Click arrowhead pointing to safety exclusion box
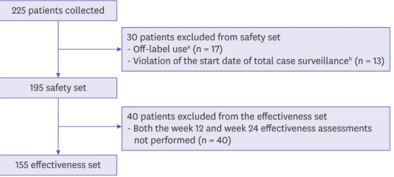The height and width of the screenshot is (177, 394). coord(120,49)
